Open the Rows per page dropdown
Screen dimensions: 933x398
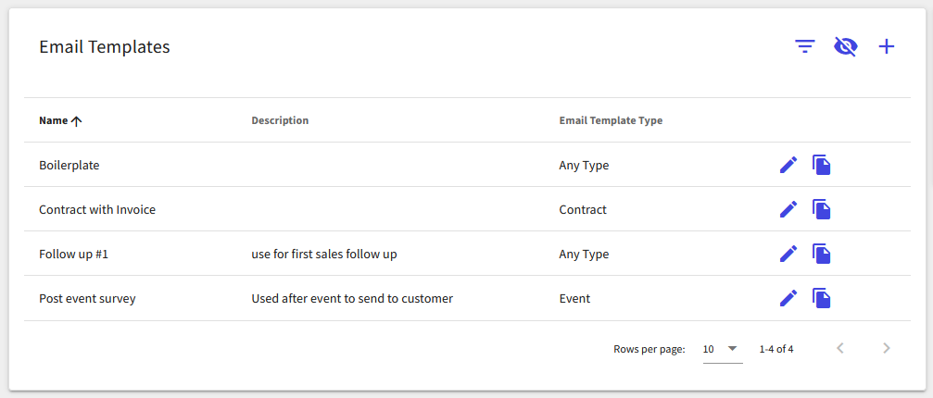point(723,349)
